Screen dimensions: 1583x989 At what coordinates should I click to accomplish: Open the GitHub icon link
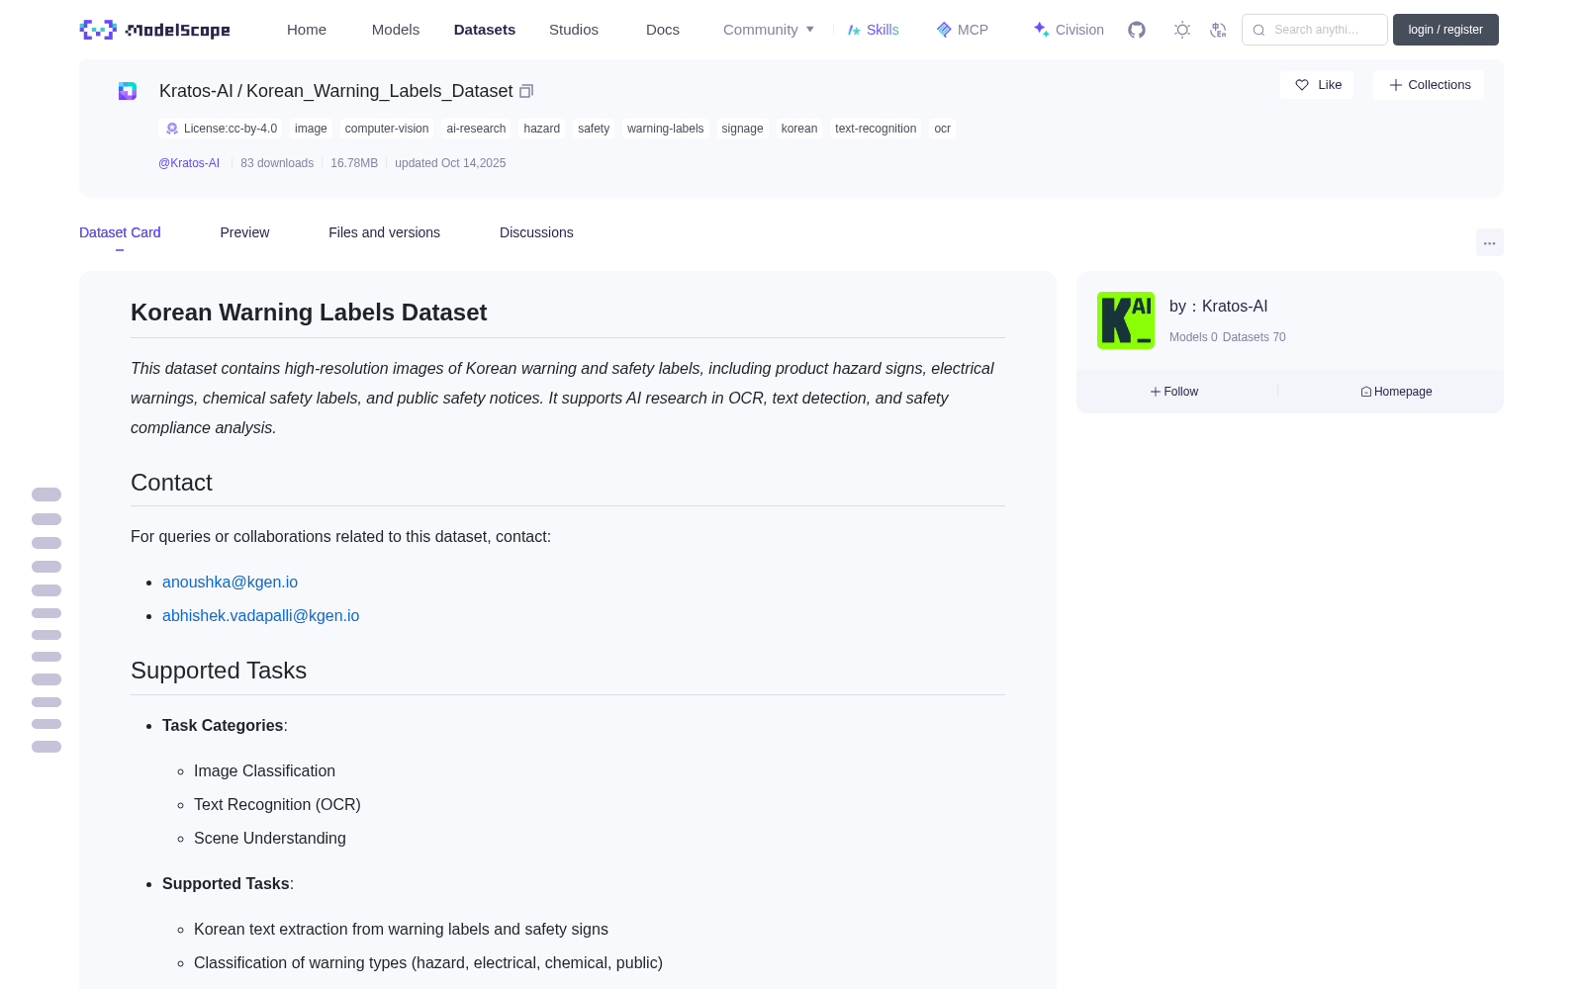pyautogui.click(x=1137, y=30)
